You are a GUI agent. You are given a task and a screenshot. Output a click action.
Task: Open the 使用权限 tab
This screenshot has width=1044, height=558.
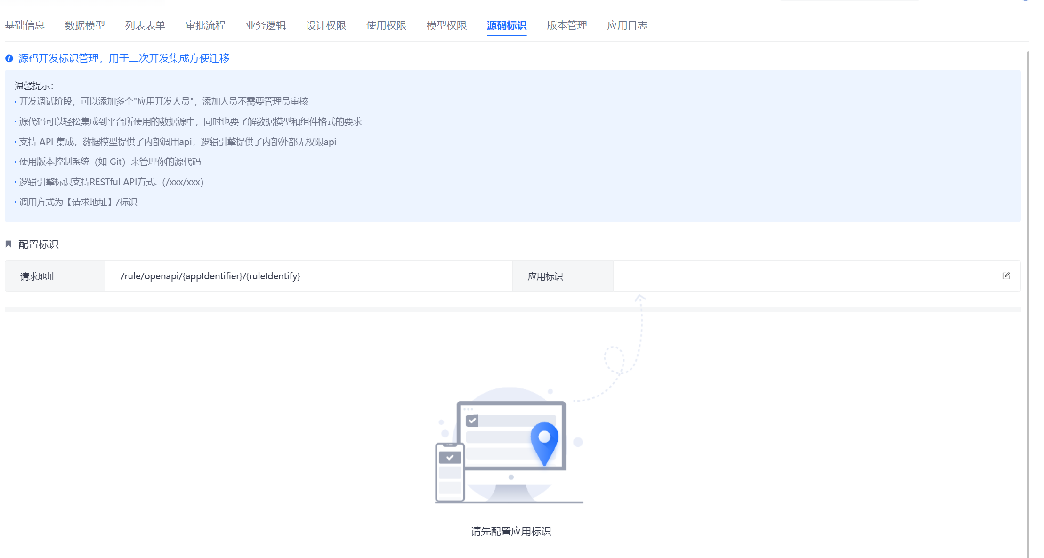coord(386,25)
